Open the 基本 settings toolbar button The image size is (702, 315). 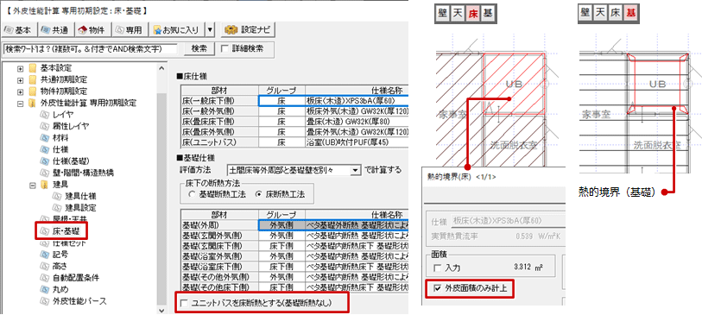pyautogui.click(x=19, y=30)
